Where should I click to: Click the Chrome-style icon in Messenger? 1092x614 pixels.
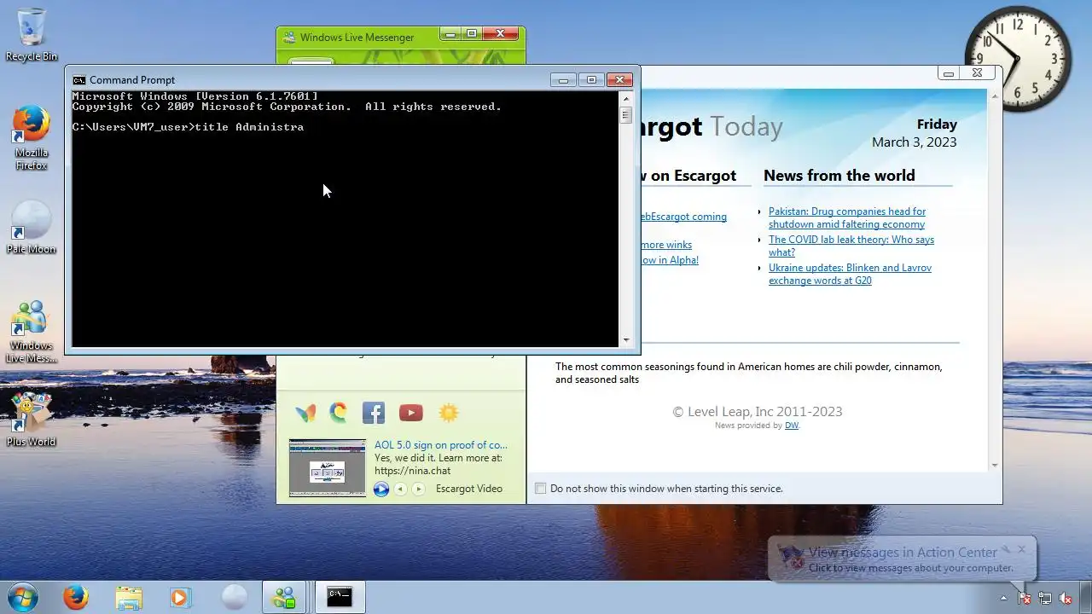pyautogui.click(x=339, y=413)
